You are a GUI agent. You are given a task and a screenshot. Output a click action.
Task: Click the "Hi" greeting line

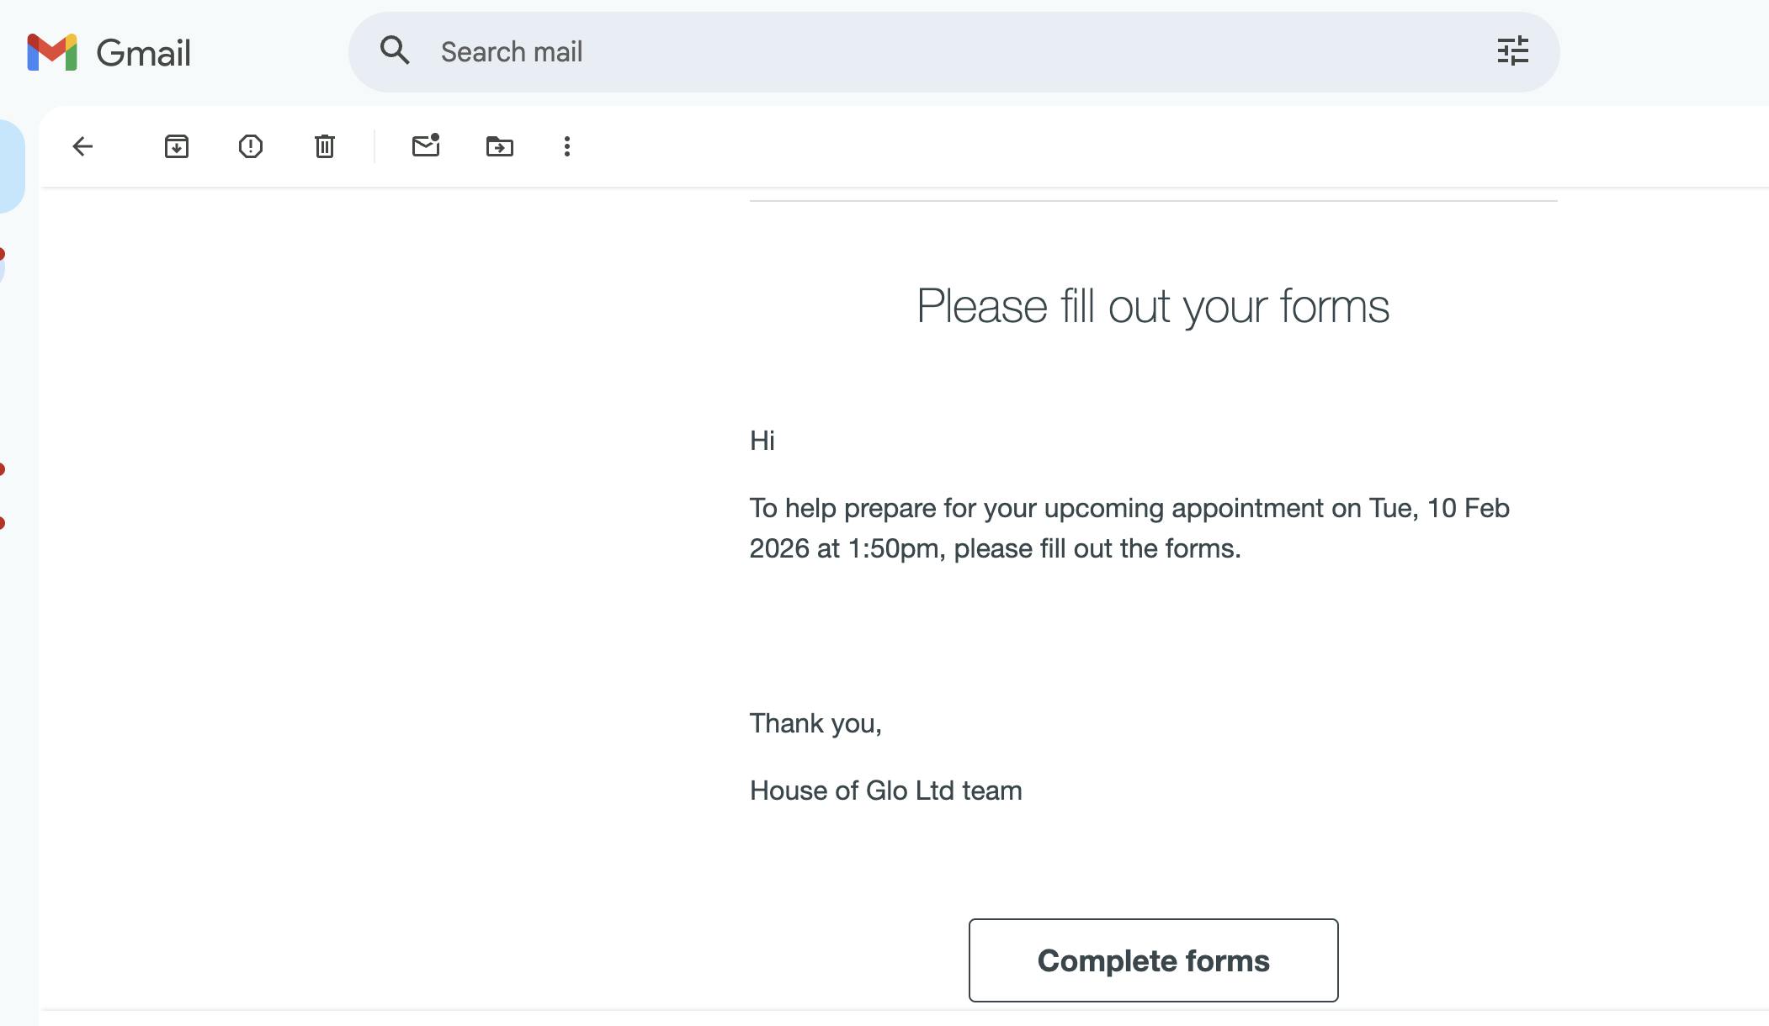point(762,441)
